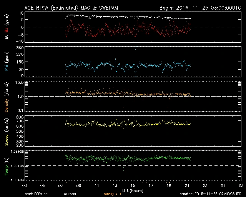Click the '300' value on Speed axis
246x197 pixels.
point(20,142)
